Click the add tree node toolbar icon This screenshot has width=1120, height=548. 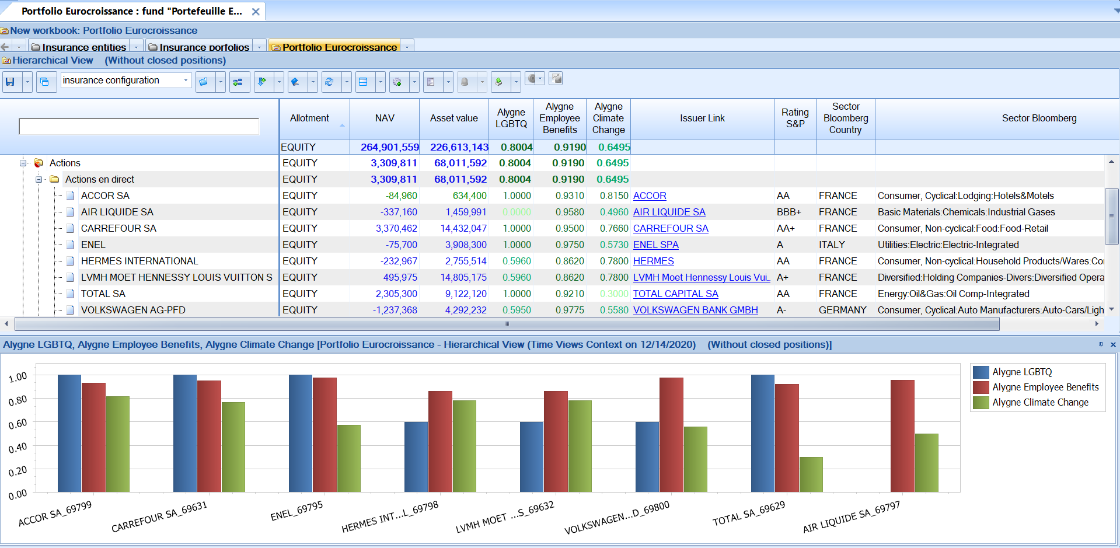pyautogui.click(x=238, y=82)
